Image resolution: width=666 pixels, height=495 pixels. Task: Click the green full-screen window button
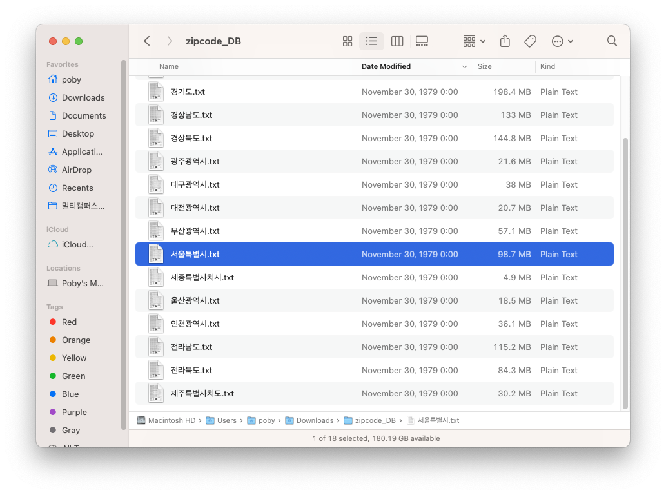coord(79,41)
